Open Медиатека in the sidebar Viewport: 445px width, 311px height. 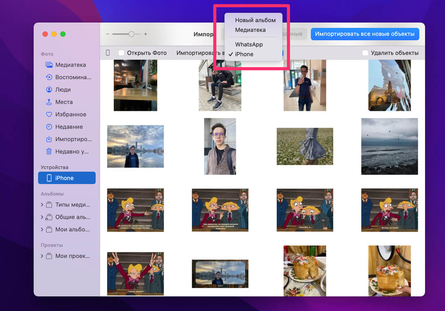[x=70, y=65]
